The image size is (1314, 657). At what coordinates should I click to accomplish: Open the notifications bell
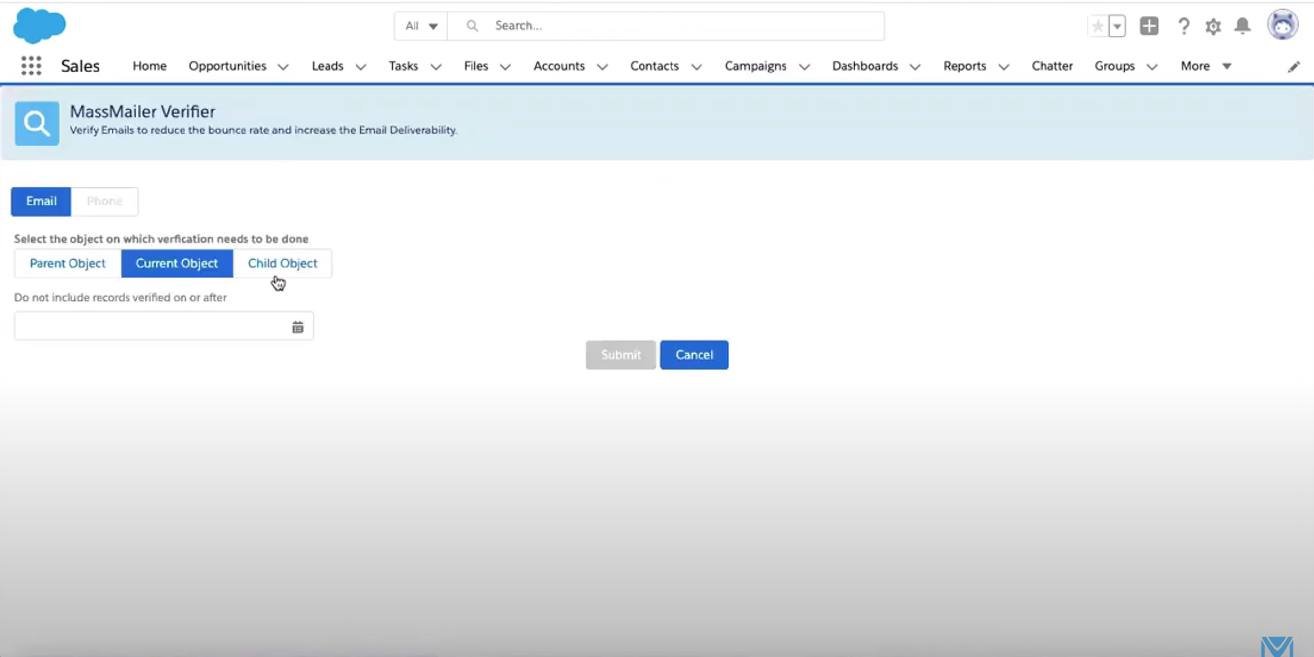pyautogui.click(x=1243, y=26)
